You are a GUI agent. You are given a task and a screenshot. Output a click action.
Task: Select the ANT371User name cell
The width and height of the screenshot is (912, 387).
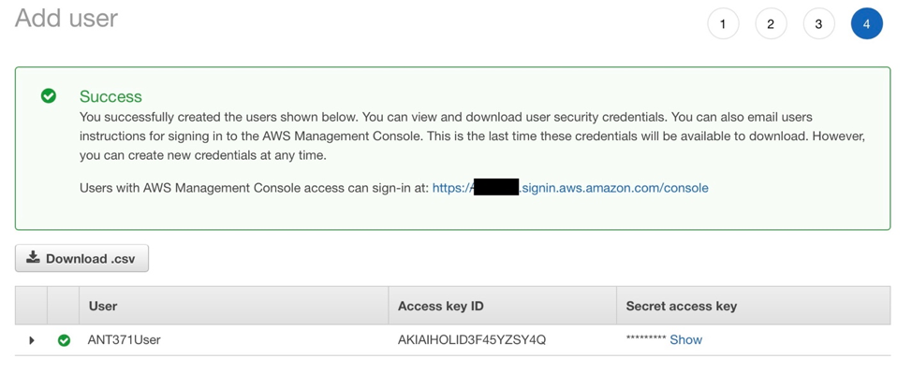tap(124, 340)
